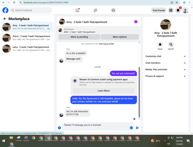Expand Media, files and links section
The width and height of the screenshot is (193, 147).
[x=166, y=70]
